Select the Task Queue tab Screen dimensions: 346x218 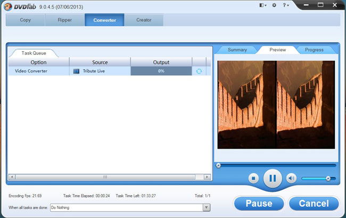pos(34,53)
